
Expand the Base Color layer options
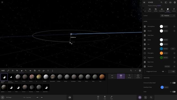click(x=175, y=62)
